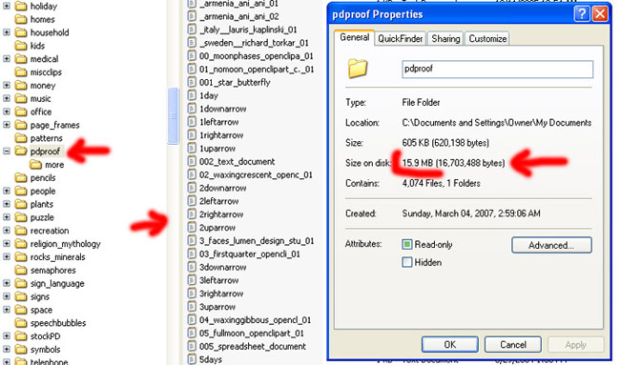Open the Customize tab
Image resolution: width=620 pixels, height=365 pixels.
tap(487, 39)
